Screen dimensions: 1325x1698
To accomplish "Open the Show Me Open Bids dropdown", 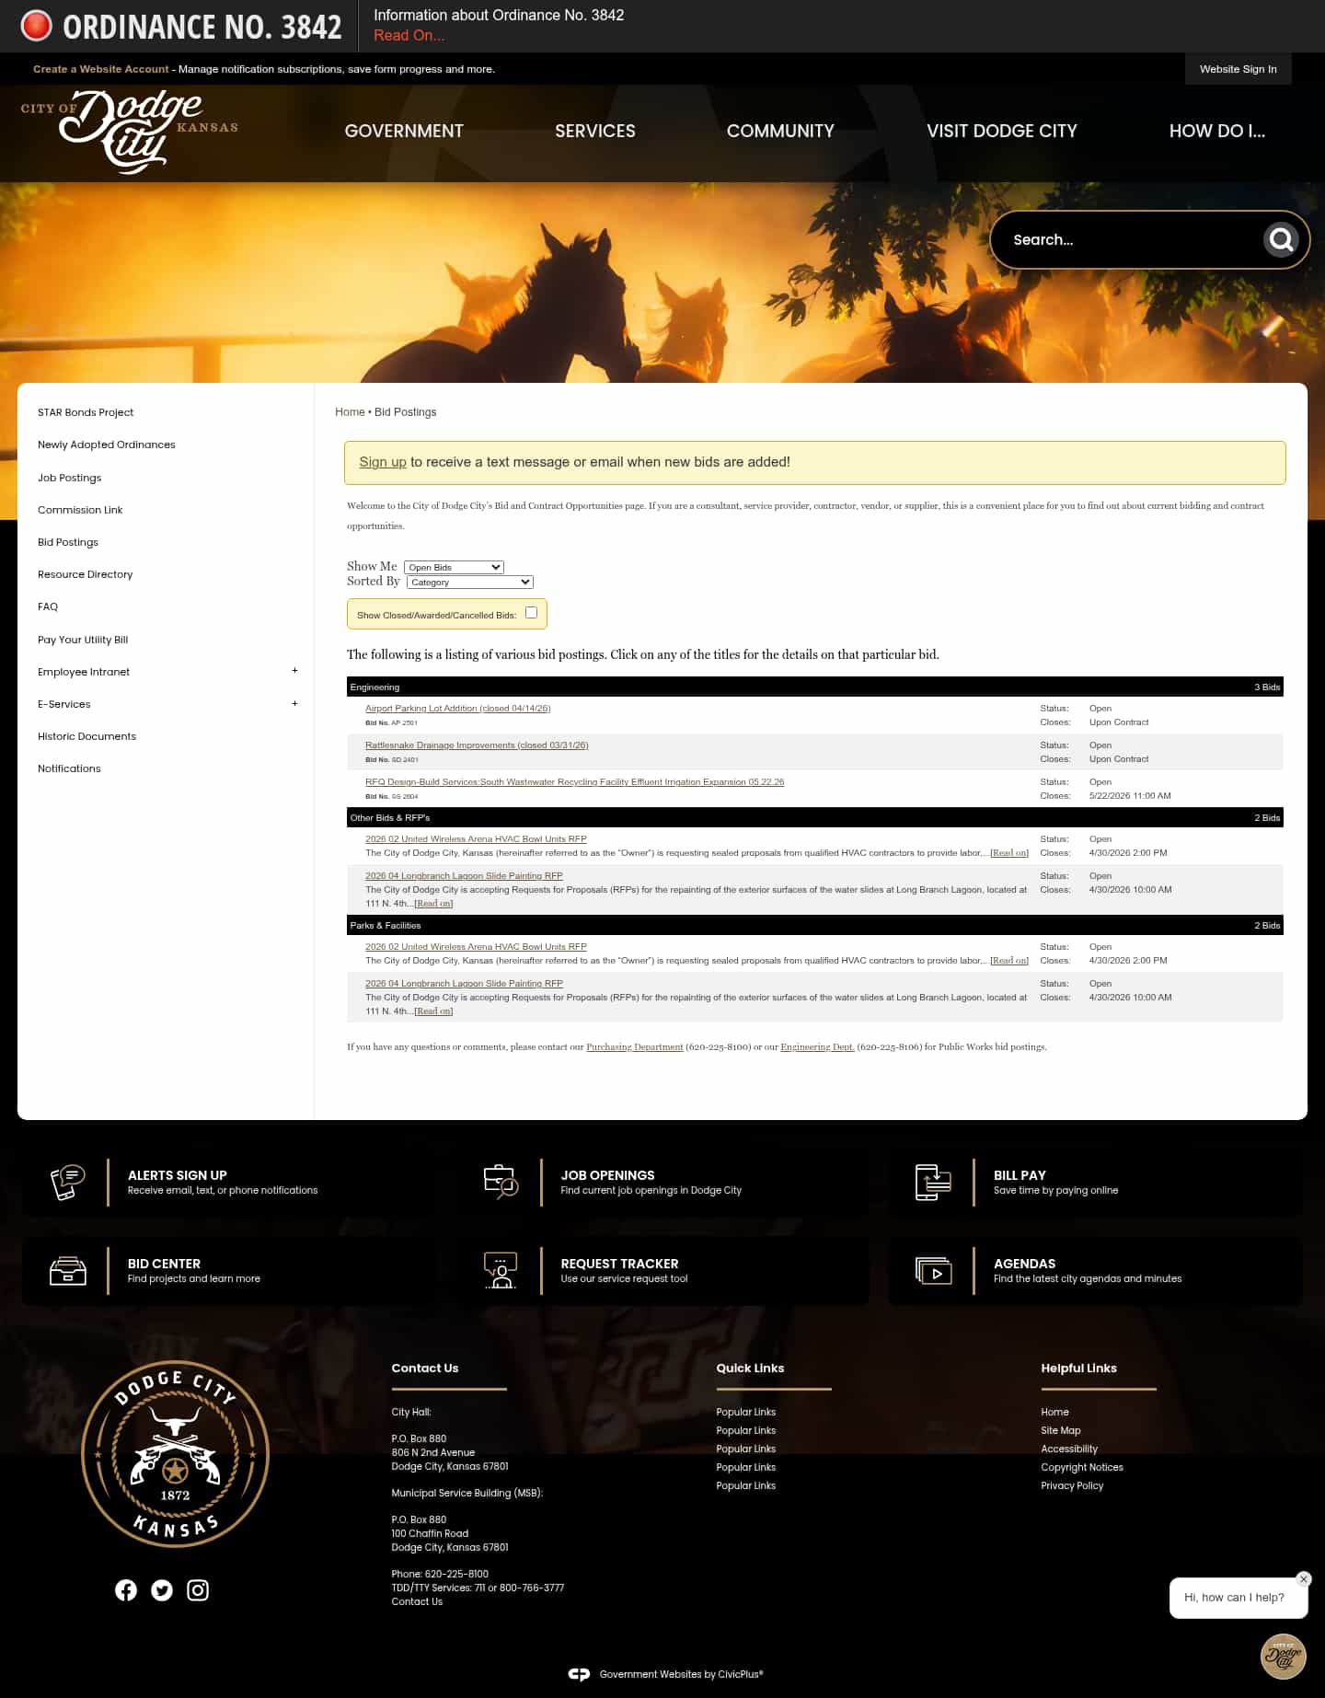I will pyautogui.click(x=454, y=567).
